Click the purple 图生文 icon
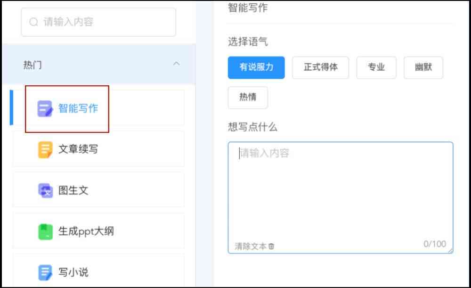471x288 pixels. coord(45,190)
